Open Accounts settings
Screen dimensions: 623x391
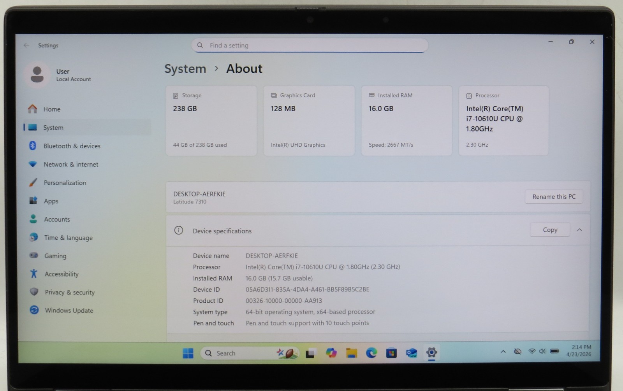(x=88, y=219)
